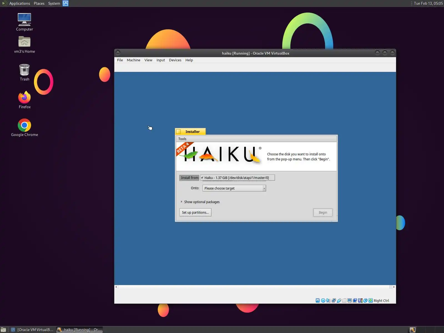Click the audio status icon

[328, 301]
